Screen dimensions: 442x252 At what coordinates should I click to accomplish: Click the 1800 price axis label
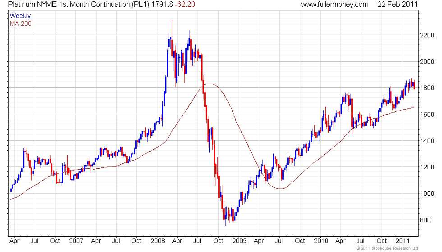tap(427, 88)
